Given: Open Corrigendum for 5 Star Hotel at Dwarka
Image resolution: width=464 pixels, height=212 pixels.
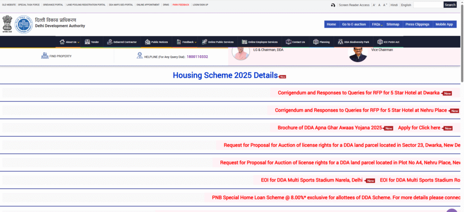Looking at the screenshot, I should tap(359, 93).
